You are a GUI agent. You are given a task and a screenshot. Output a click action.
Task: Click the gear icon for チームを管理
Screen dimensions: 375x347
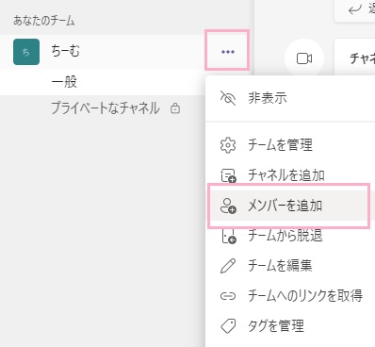(x=228, y=145)
